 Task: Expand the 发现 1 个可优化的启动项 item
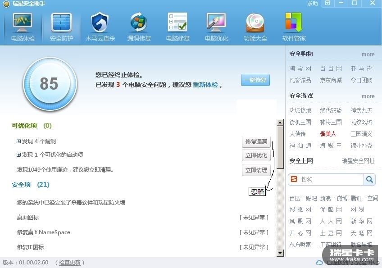pos(18,154)
